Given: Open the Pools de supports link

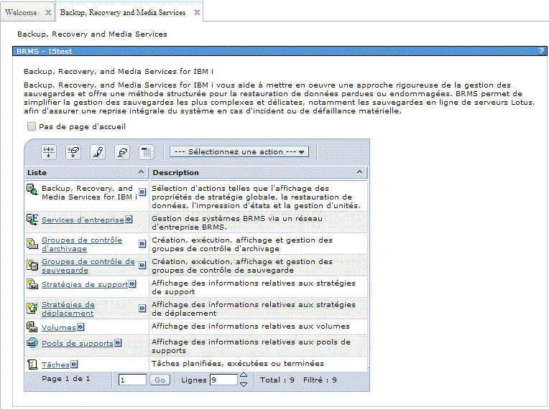Looking at the screenshot, I should 78,344.
